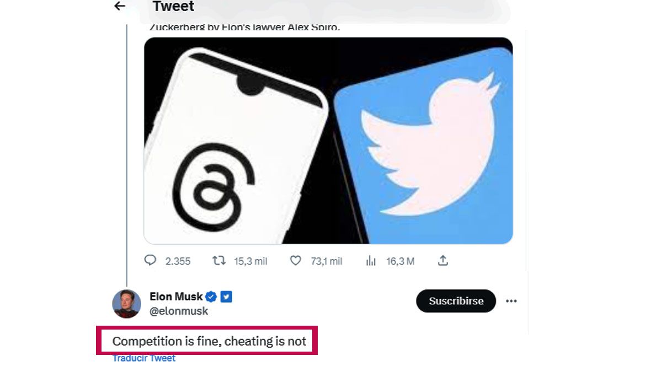Click the Twitter bird affiliate badge
Image resolution: width=662 pixels, height=372 pixels.
pos(226,296)
